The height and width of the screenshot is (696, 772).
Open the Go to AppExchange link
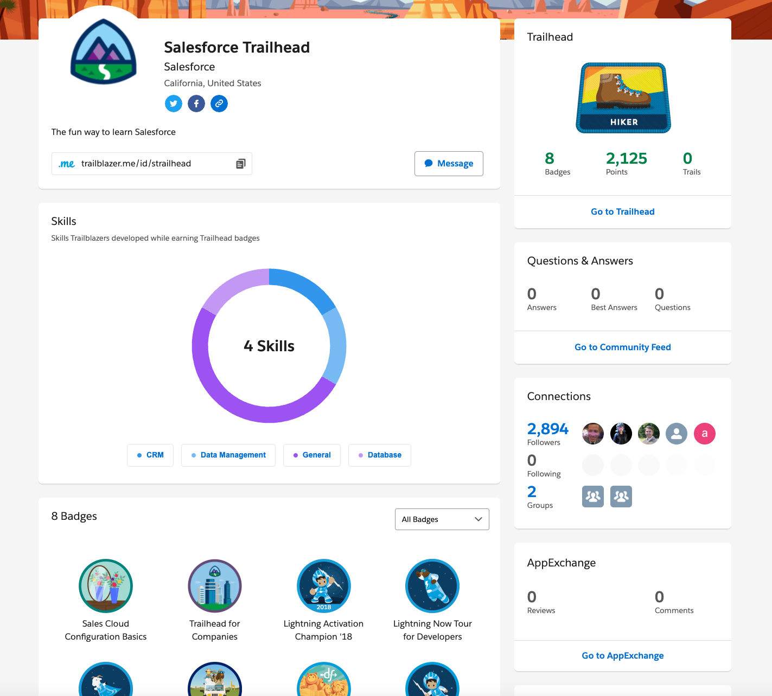coord(623,656)
